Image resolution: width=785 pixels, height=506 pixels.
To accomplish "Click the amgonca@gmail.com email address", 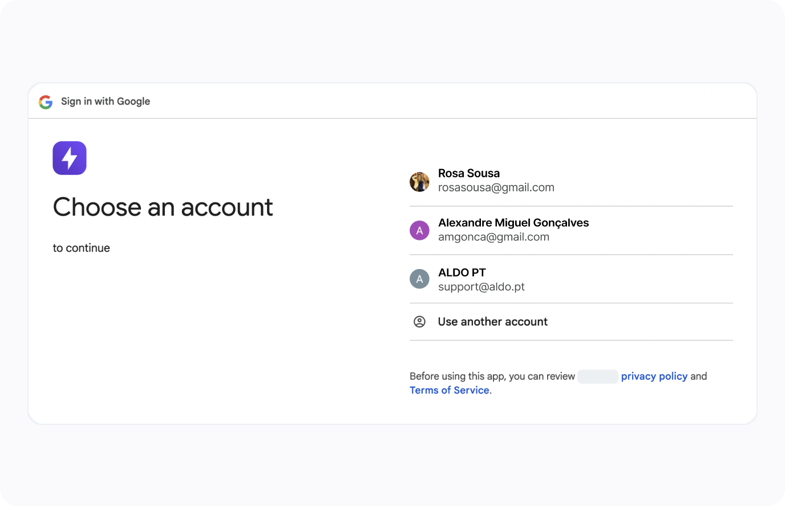I will click(493, 237).
